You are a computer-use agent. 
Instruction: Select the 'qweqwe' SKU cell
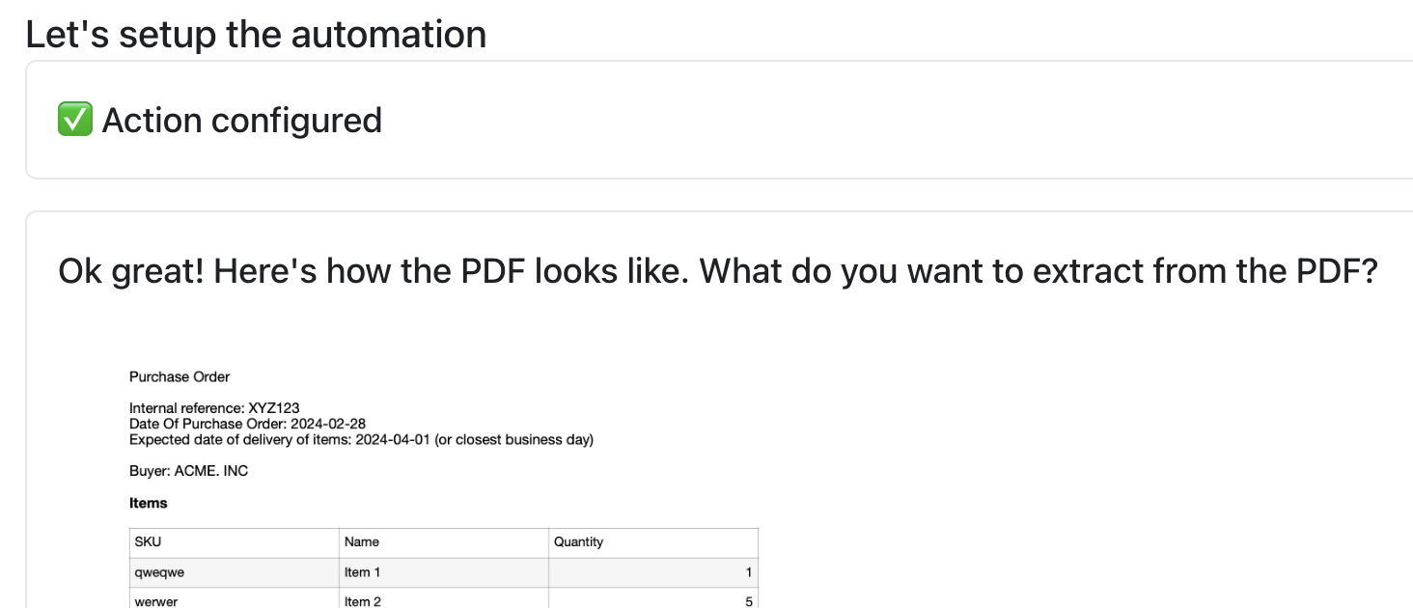235,572
